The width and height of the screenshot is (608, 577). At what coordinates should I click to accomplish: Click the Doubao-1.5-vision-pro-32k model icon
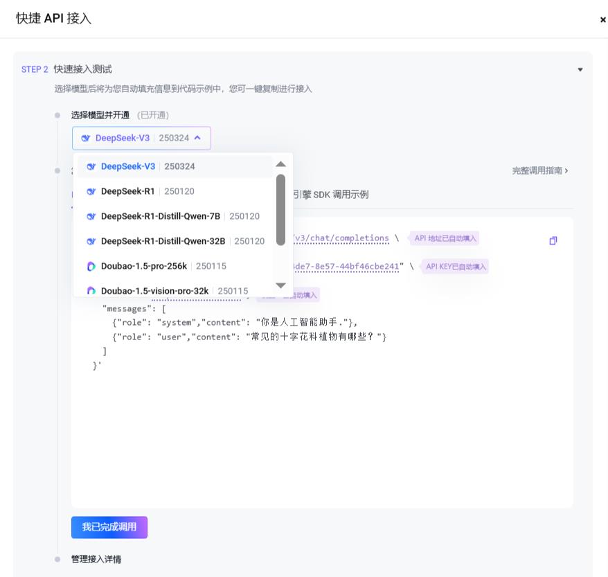(x=91, y=291)
